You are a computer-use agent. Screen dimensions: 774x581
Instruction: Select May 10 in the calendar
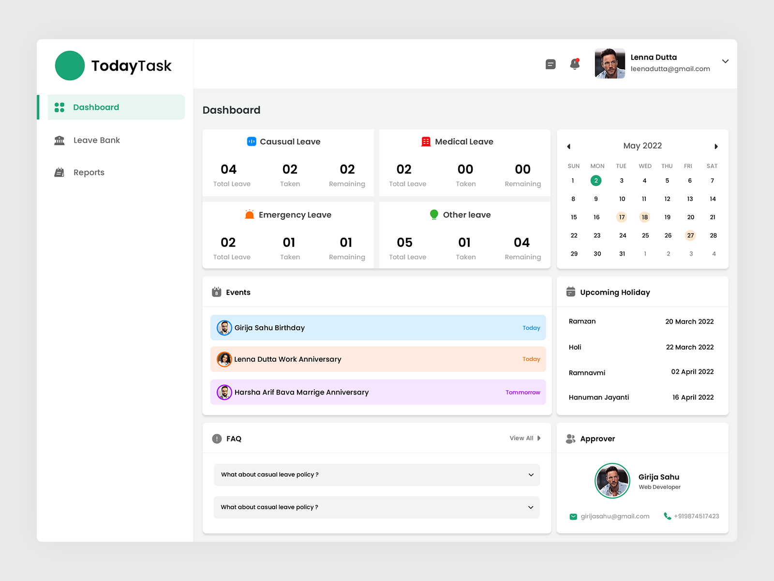coord(622,199)
